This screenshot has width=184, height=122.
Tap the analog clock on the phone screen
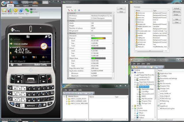pos(44,46)
